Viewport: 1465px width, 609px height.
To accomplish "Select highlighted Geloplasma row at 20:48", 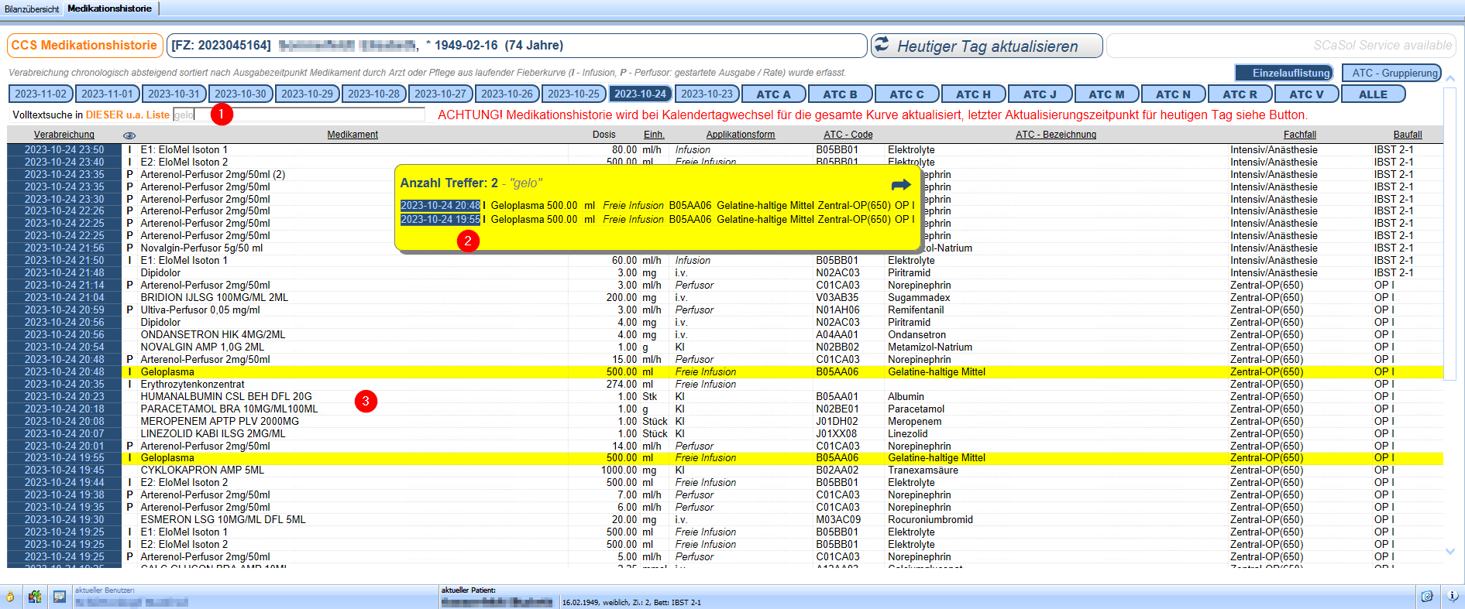I will click(x=725, y=372).
